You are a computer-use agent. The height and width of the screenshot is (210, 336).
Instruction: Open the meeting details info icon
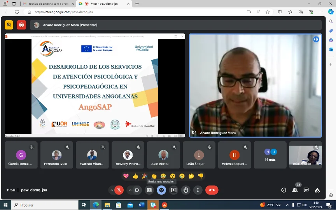click(x=283, y=190)
